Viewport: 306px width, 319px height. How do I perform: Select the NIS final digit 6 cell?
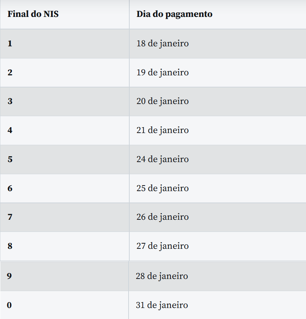pyautogui.click(x=10, y=188)
